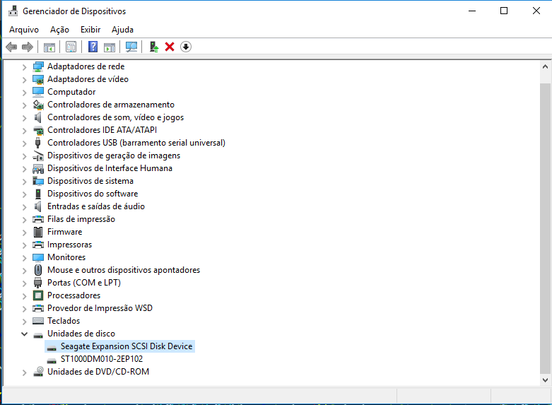The image size is (552, 405).
Task: Expand the Teclados node
Action: tap(24, 322)
